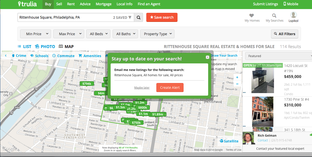Click the $1.2m map price marker
Screen dimensions: 312x157
pyautogui.click(x=140, y=102)
